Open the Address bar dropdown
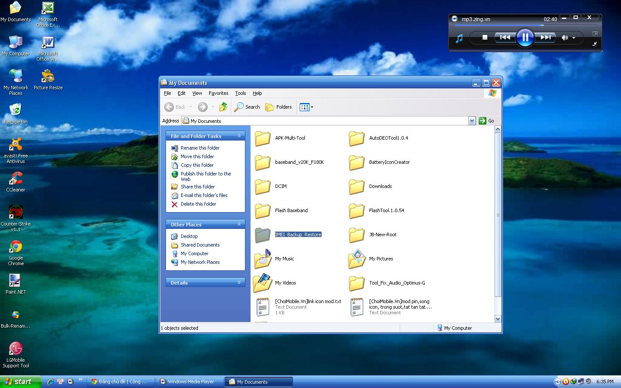621x388 pixels. 472,121
